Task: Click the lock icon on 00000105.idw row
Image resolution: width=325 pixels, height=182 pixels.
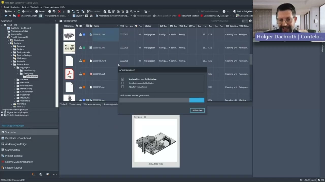Action: click(80, 48)
